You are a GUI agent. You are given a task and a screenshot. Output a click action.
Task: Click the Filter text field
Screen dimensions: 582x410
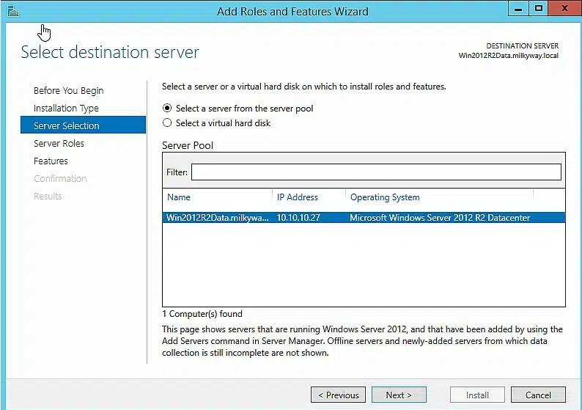376,172
